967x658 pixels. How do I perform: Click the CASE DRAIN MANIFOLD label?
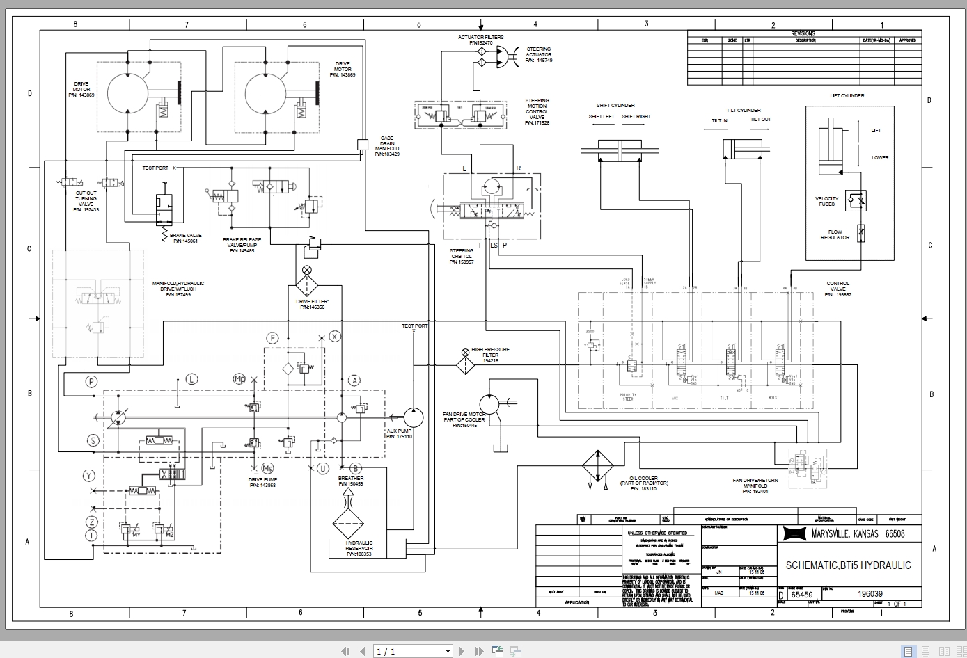(387, 146)
